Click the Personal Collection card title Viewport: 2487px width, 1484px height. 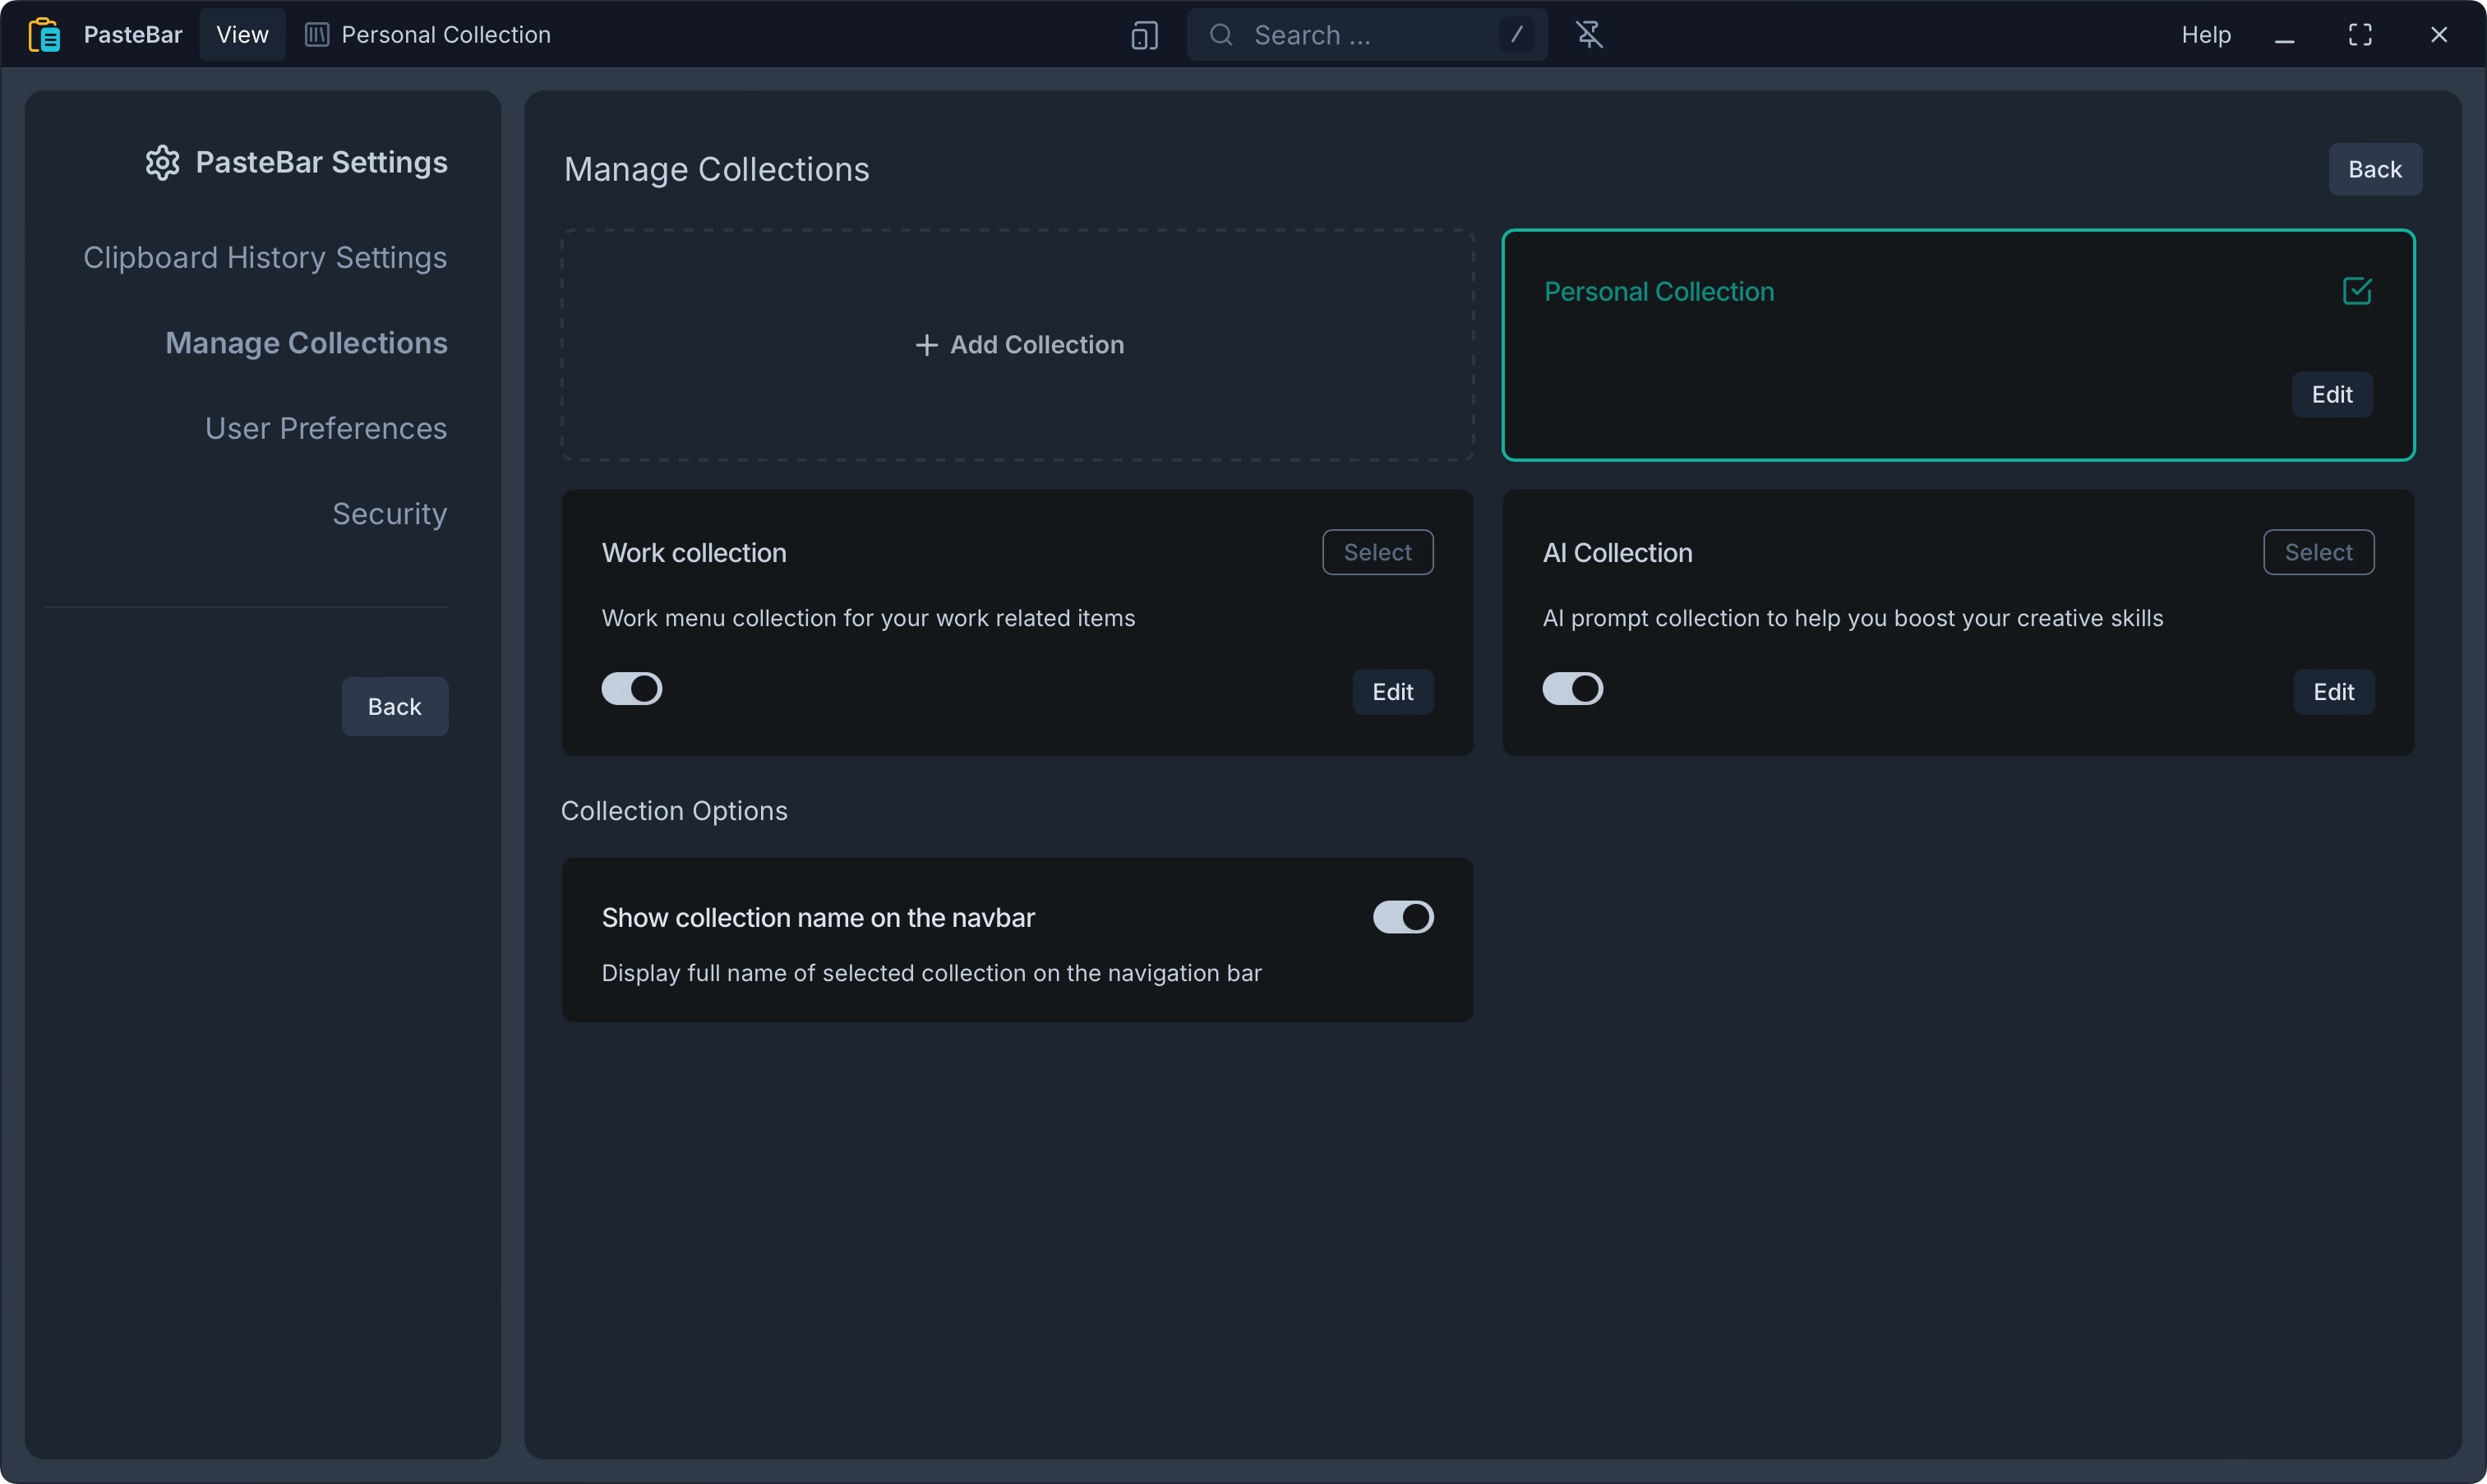click(1658, 292)
